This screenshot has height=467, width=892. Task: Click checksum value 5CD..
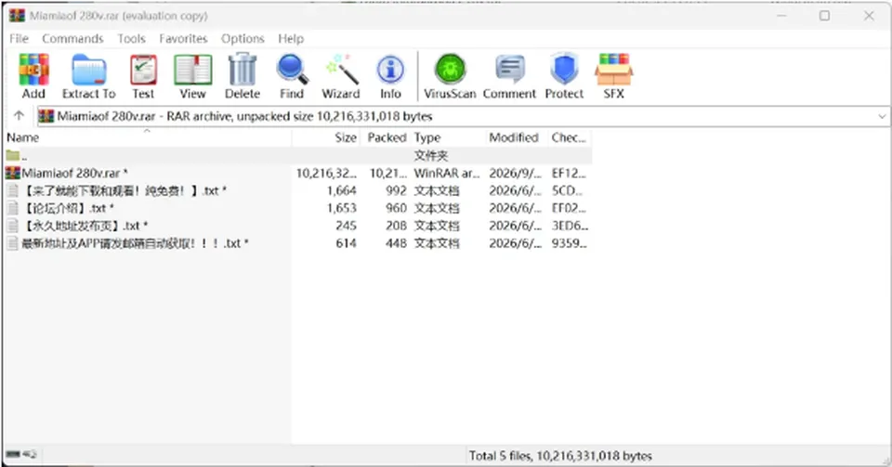point(567,191)
